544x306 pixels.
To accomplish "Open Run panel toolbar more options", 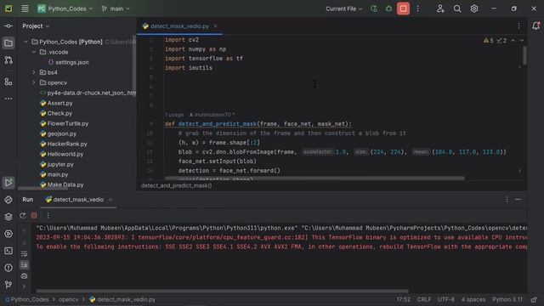I will [48, 215].
